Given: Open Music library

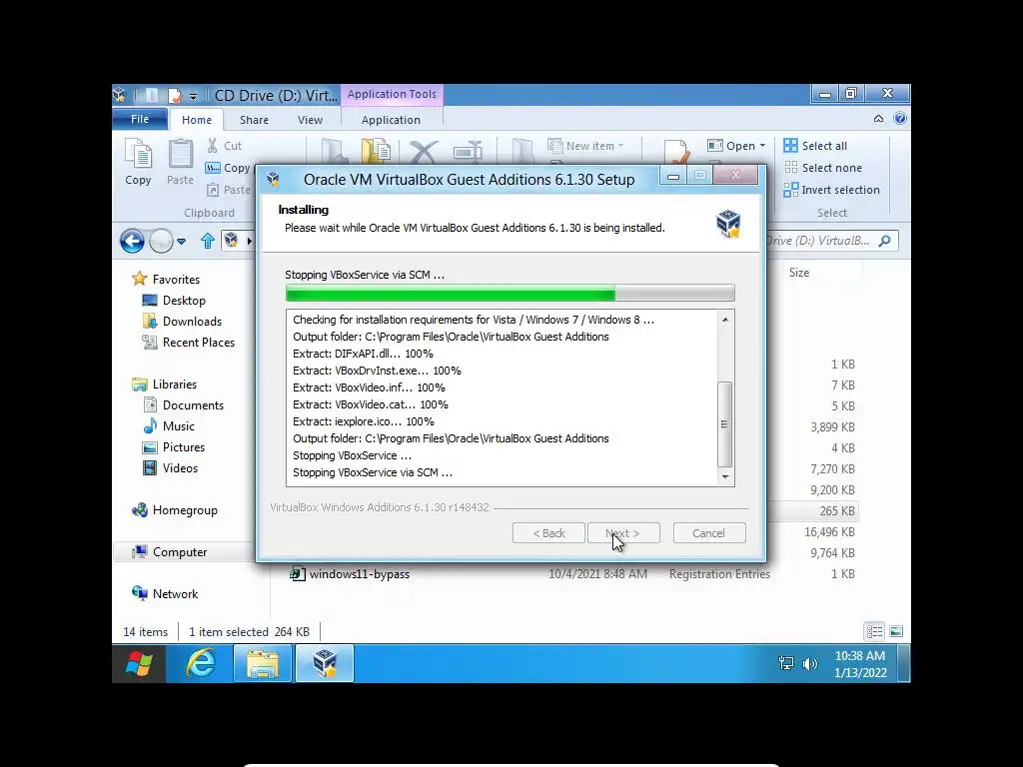Looking at the screenshot, I should click(x=169, y=425).
